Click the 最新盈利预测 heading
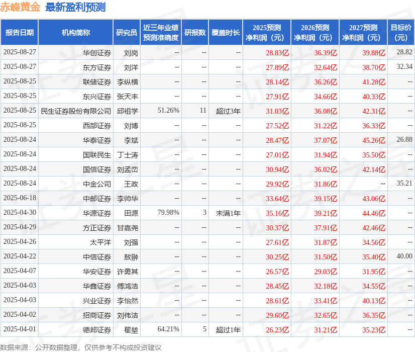The height and width of the screenshot is (352, 415). click(75, 7)
